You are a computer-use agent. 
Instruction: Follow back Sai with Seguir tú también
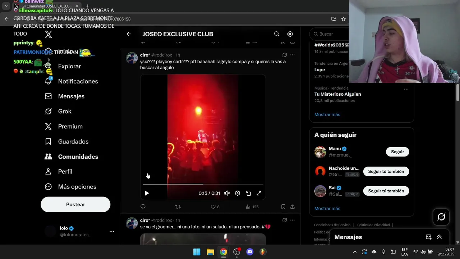pyautogui.click(x=386, y=191)
